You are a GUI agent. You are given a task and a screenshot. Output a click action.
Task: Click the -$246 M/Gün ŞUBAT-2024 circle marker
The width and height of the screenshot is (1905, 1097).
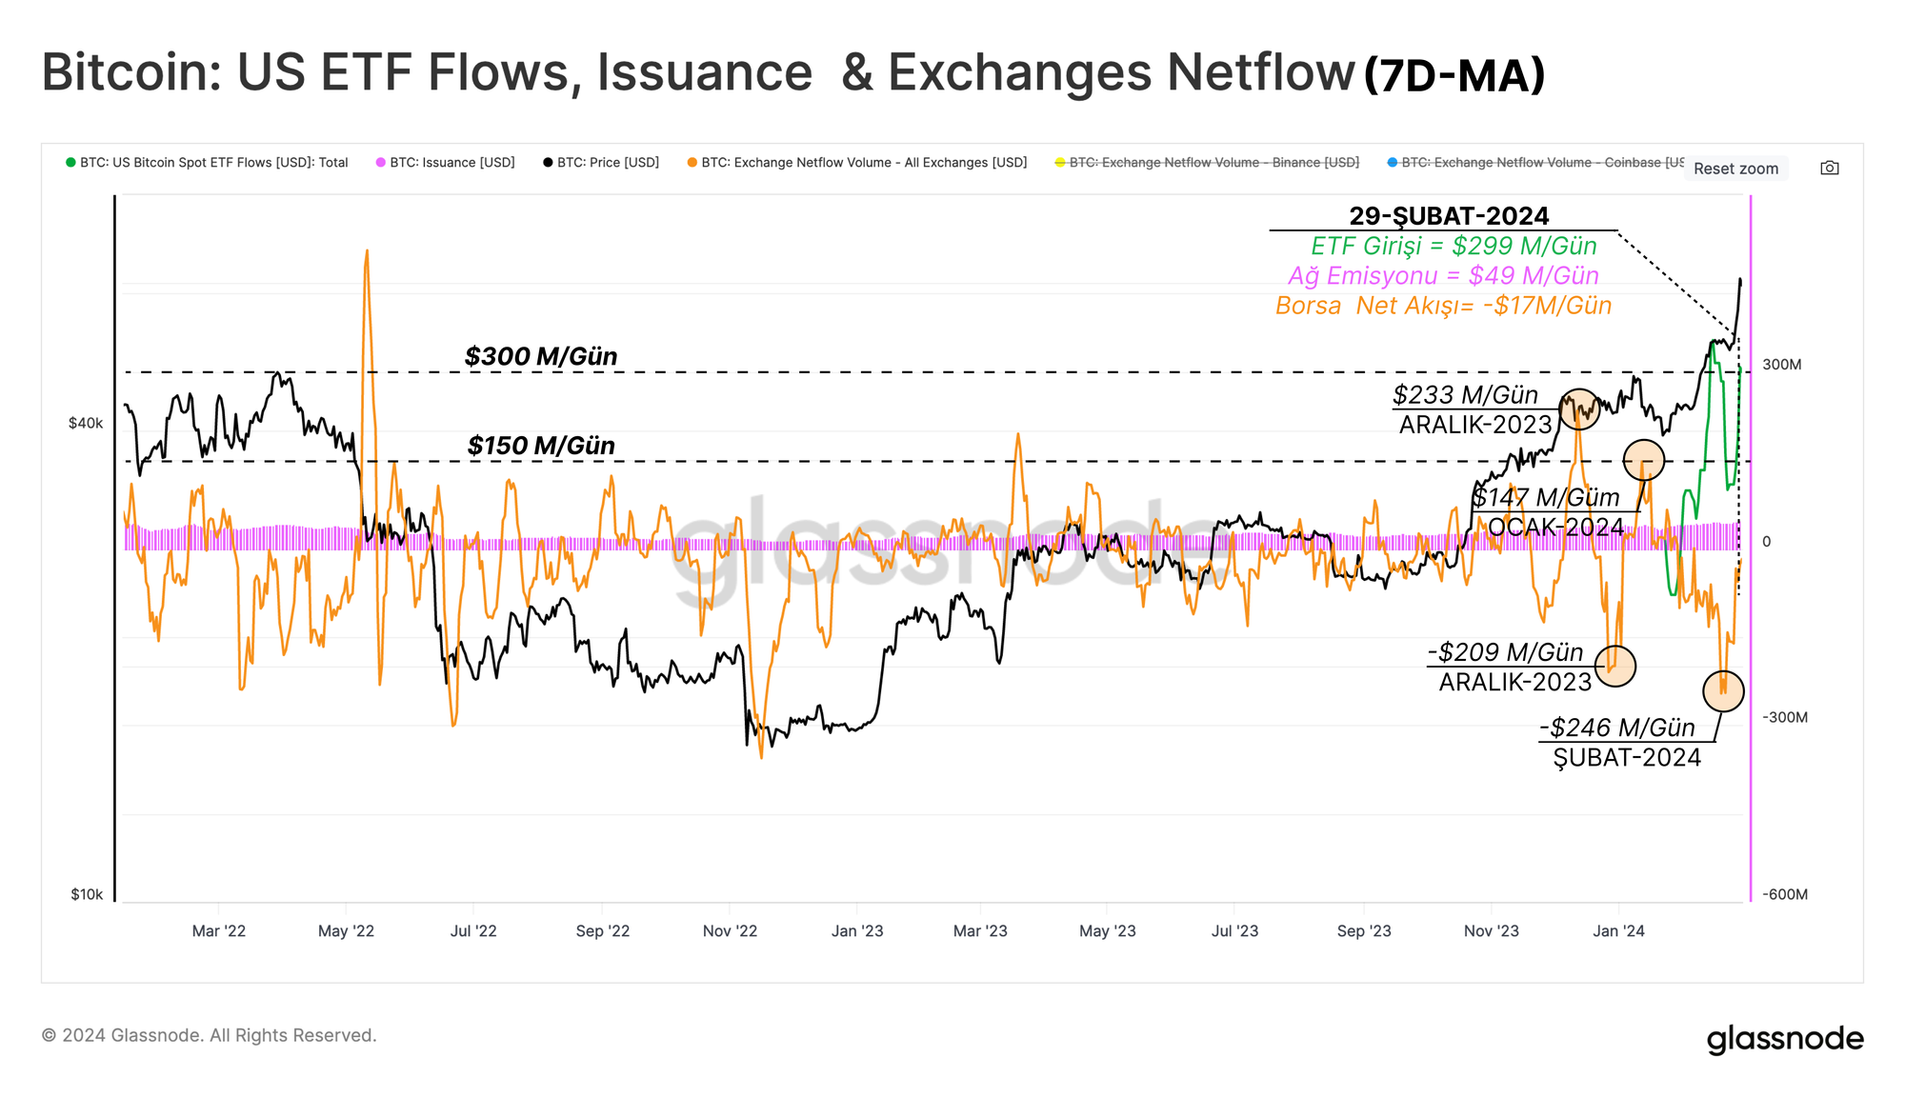[1723, 691]
